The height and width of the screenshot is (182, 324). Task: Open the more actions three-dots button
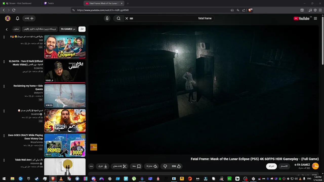[x=91, y=166]
